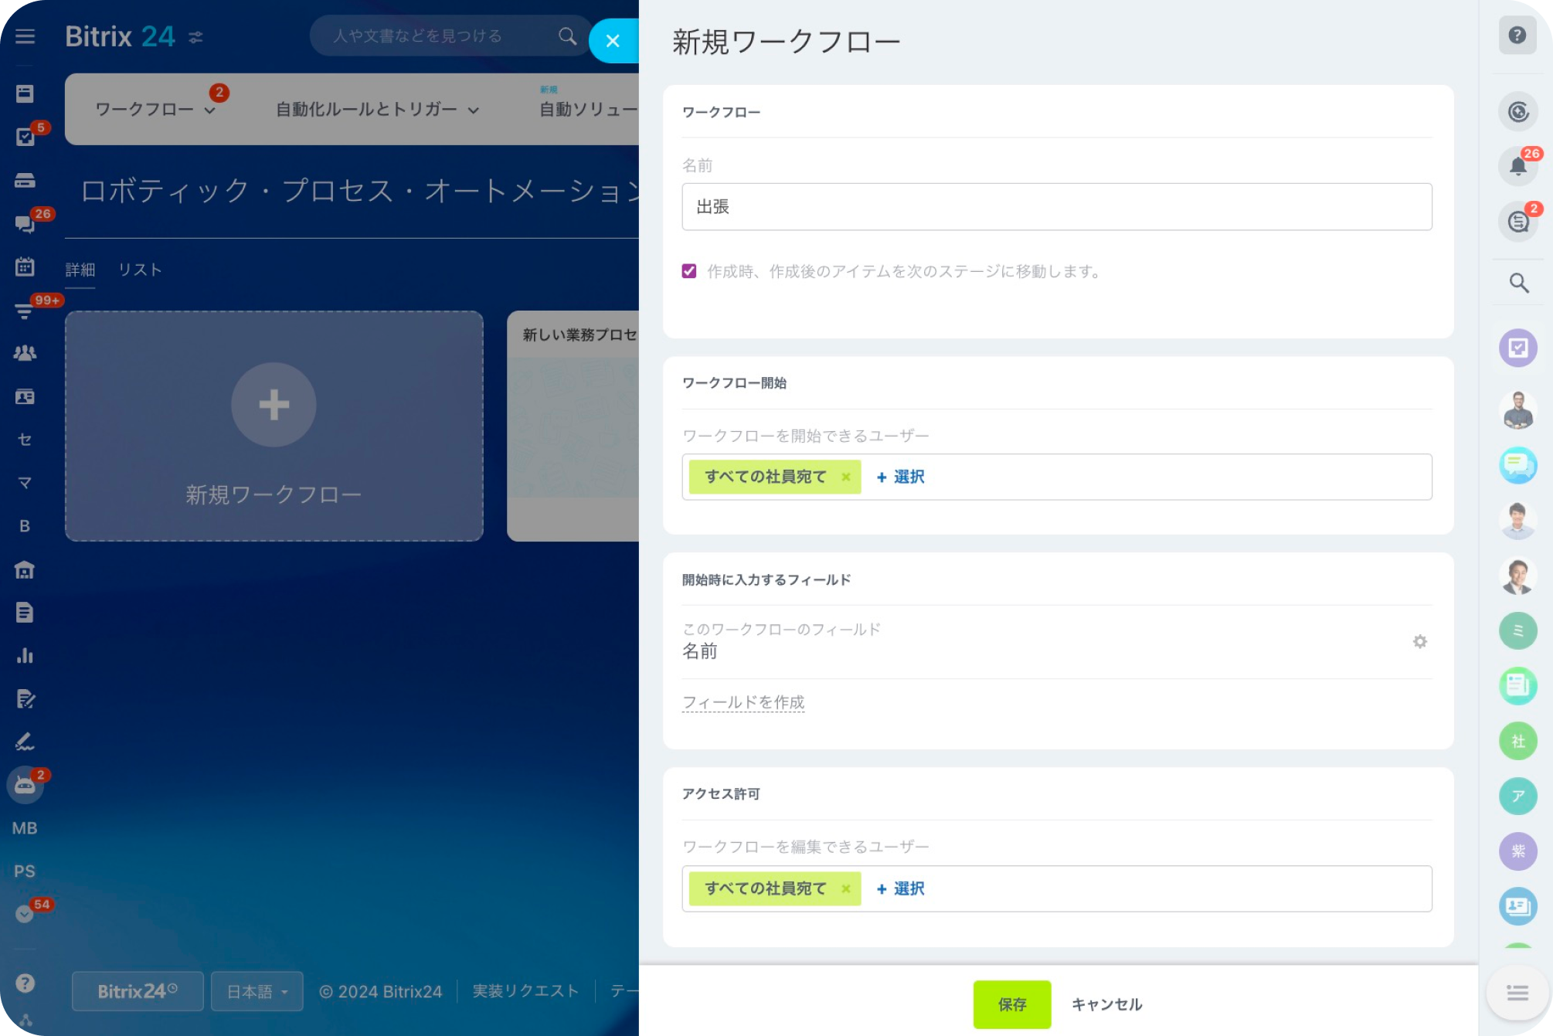Click the フィールドを作成 link

click(743, 702)
